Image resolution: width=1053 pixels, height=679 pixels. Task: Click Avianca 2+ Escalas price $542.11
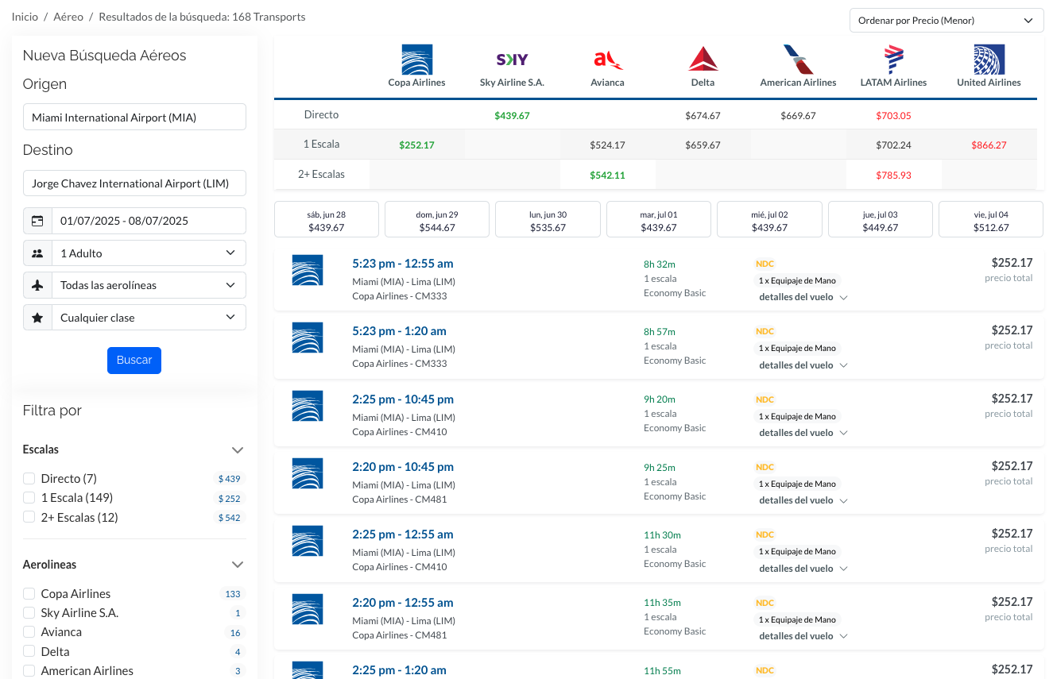pyautogui.click(x=607, y=175)
